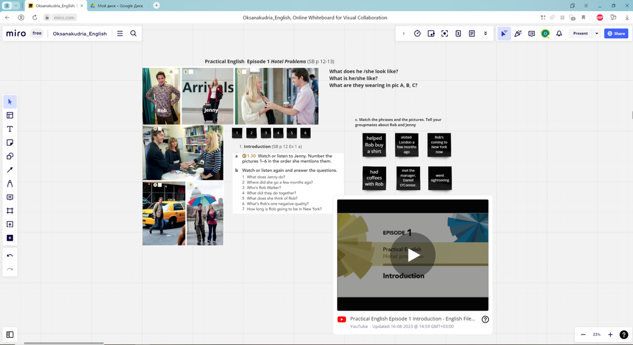633x345 pixels.
Task: Open a new browser tab
Action: [157, 5]
